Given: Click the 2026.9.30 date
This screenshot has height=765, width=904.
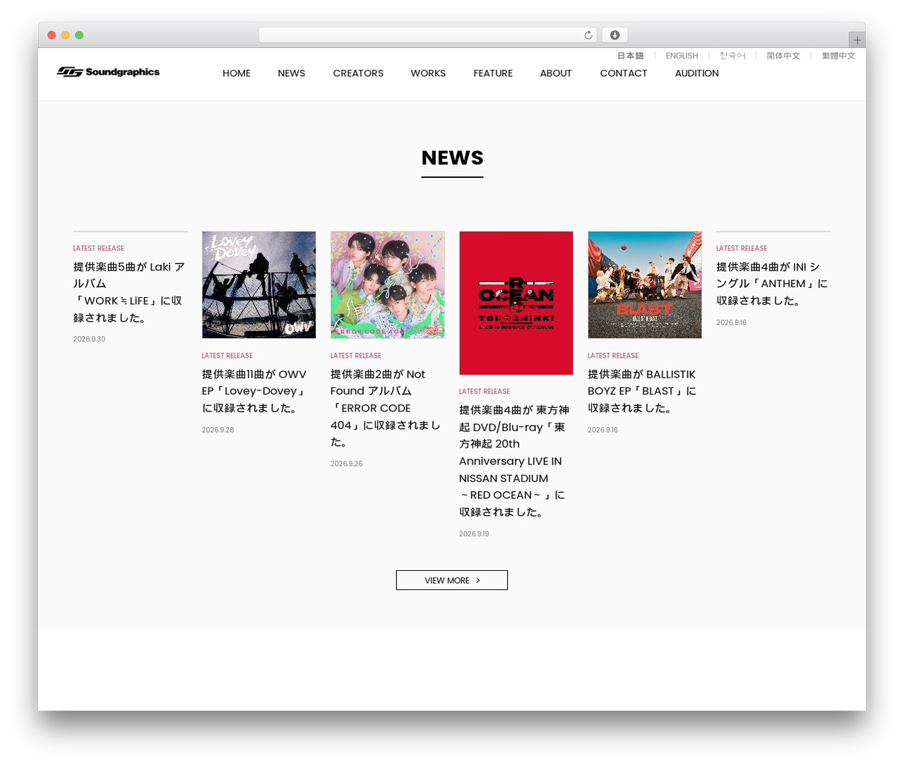Looking at the screenshot, I should (x=89, y=339).
